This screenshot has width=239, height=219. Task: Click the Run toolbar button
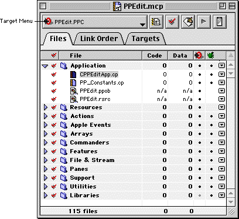click(x=204, y=22)
